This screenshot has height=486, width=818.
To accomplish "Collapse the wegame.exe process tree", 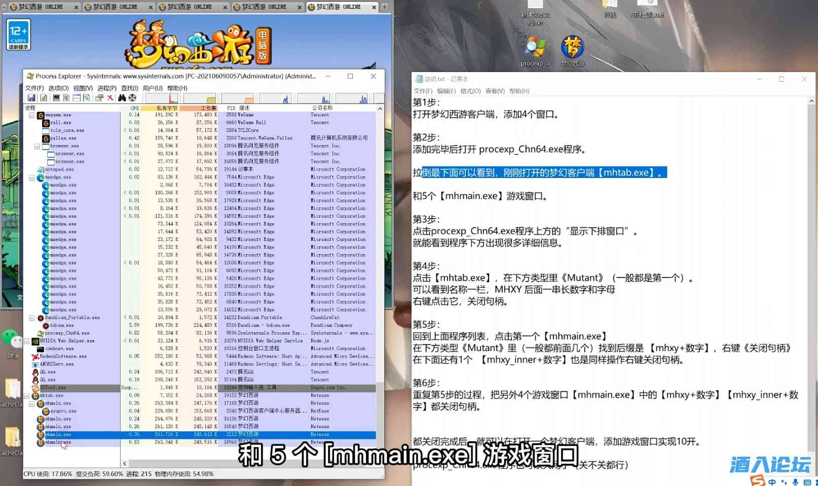I will pos(31,115).
